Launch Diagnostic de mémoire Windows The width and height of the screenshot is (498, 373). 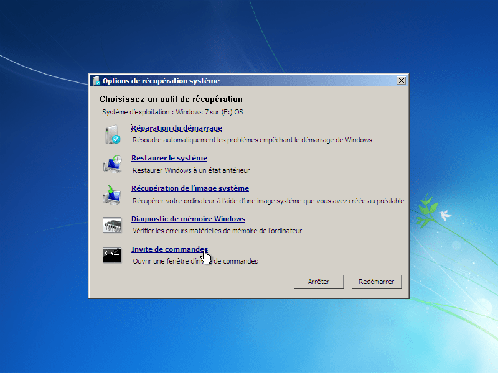point(188,219)
